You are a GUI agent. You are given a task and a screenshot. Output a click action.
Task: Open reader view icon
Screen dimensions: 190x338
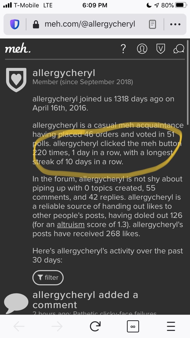152,24
